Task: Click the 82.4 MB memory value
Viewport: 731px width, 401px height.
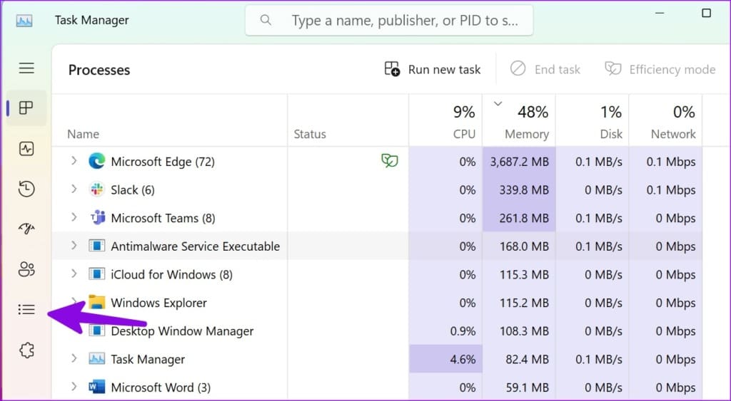Action: [528, 359]
